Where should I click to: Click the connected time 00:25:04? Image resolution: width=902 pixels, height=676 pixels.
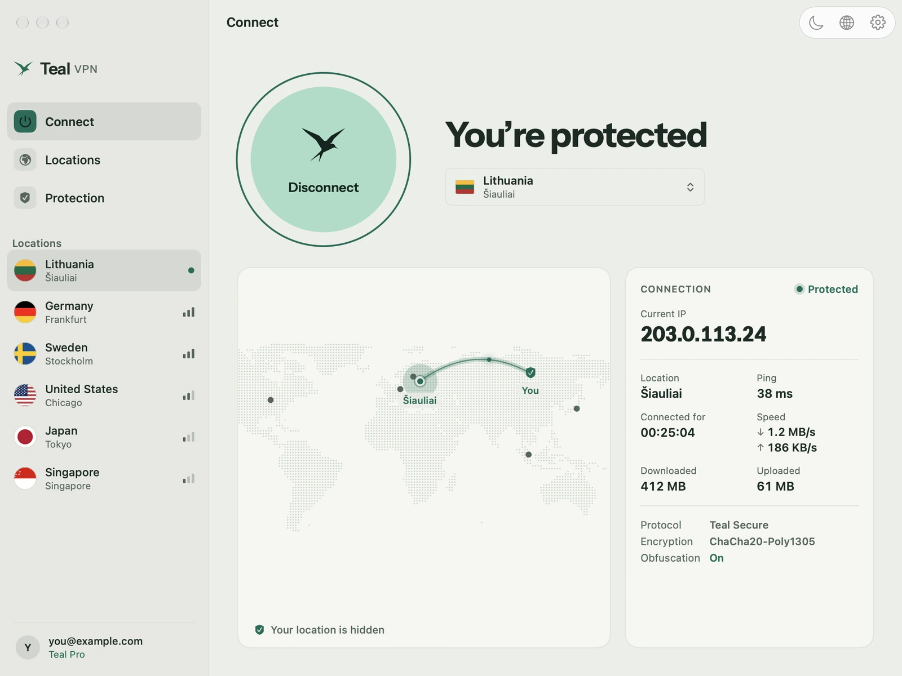667,433
